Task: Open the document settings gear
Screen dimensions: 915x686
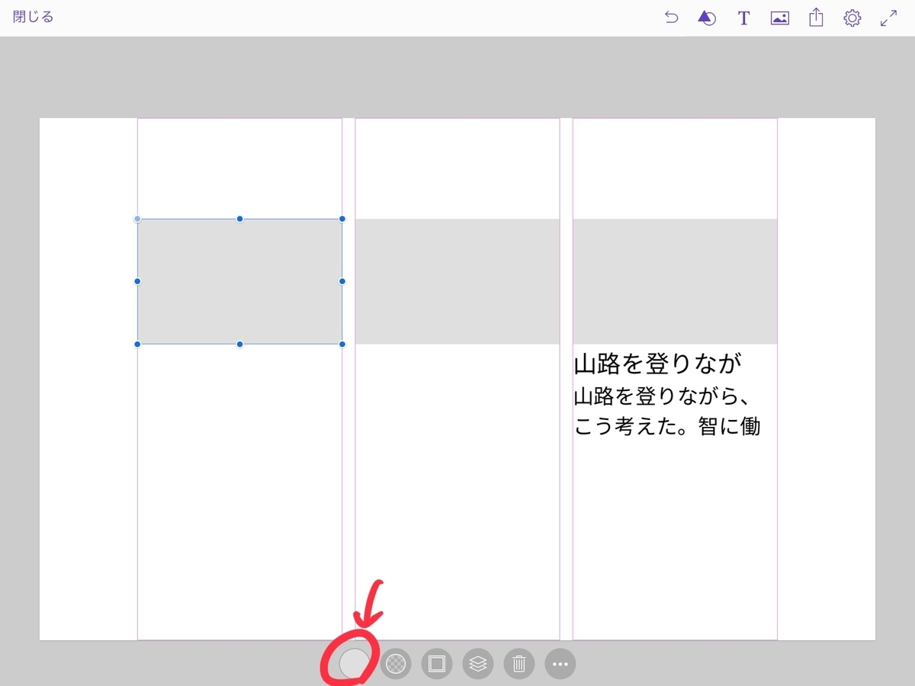Action: [852, 18]
